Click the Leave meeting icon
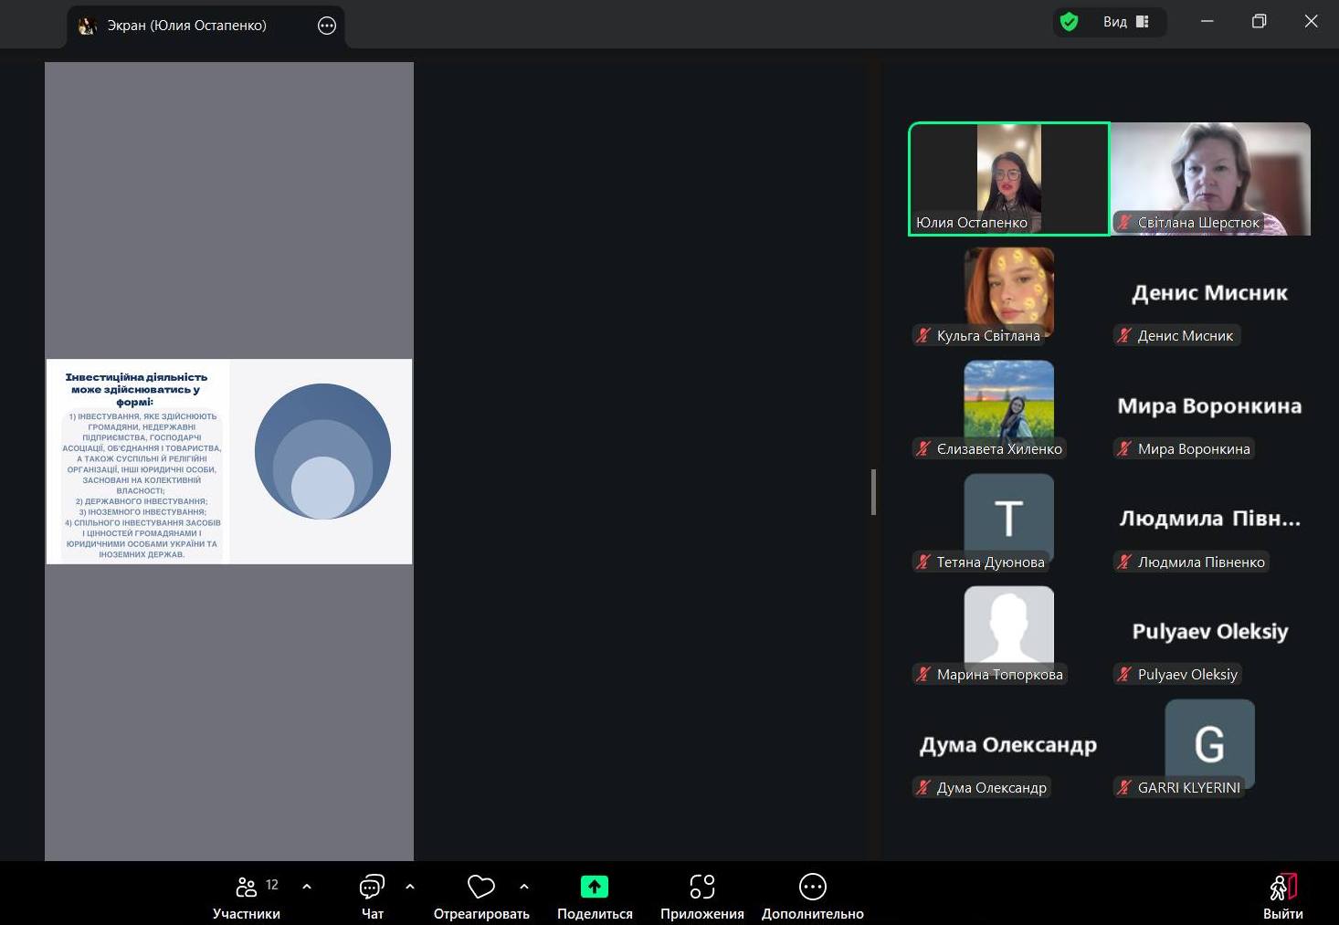 [1282, 887]
